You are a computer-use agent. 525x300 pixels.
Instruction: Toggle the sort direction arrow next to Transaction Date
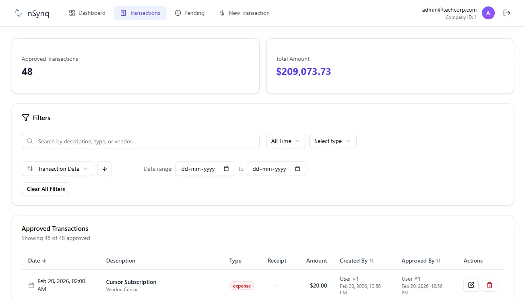click(x=104, y=169)
